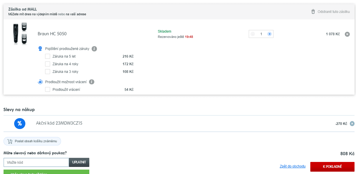Enable Prodloužit vrácení checkbox

(x=47, y=90)
